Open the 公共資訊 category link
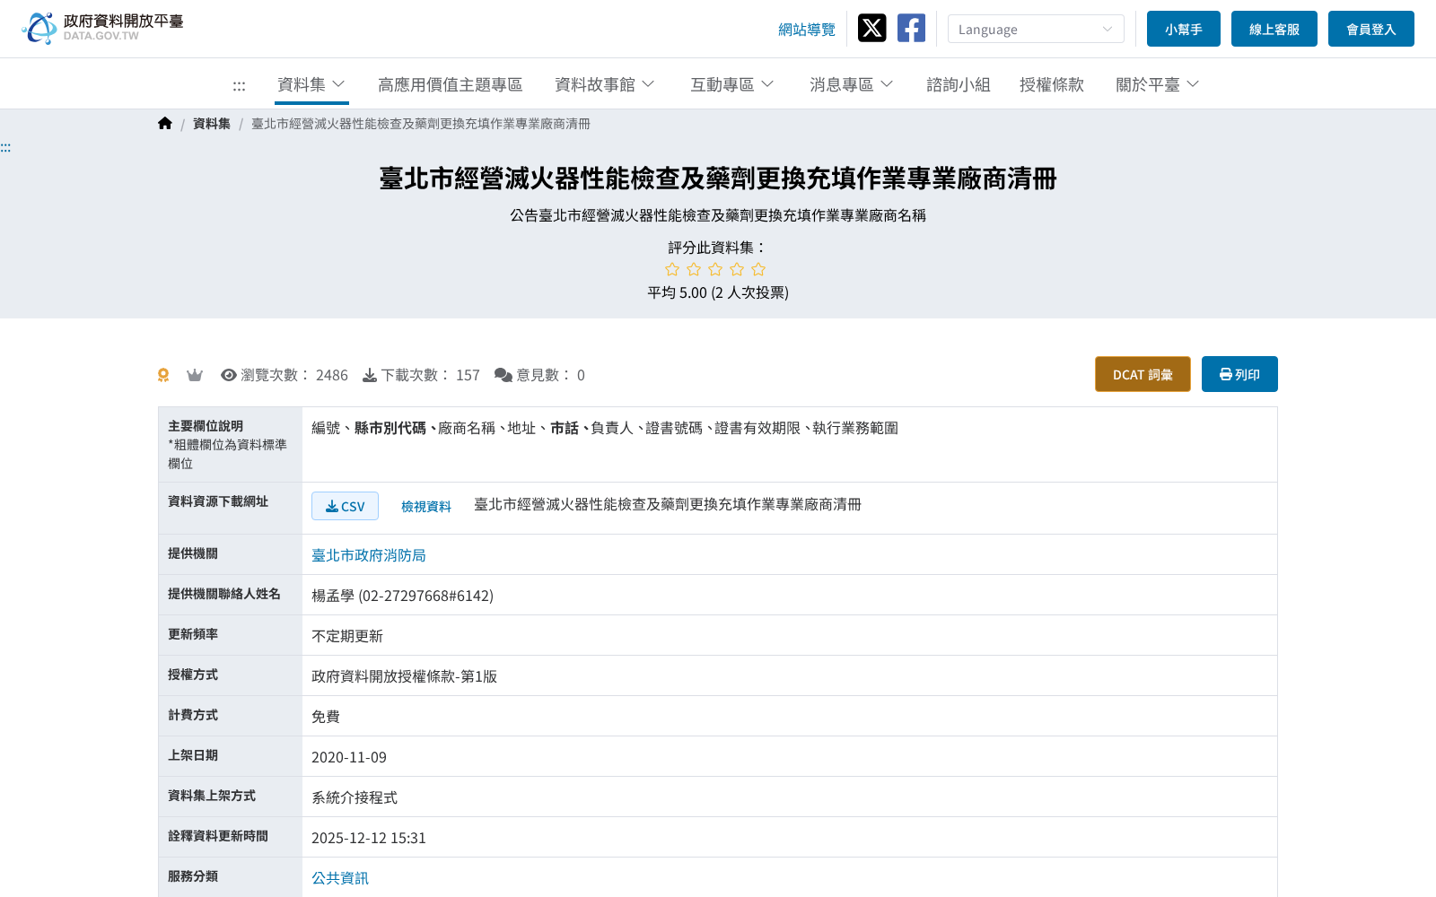The image size is (1436, 897). [x=340, y=878]
